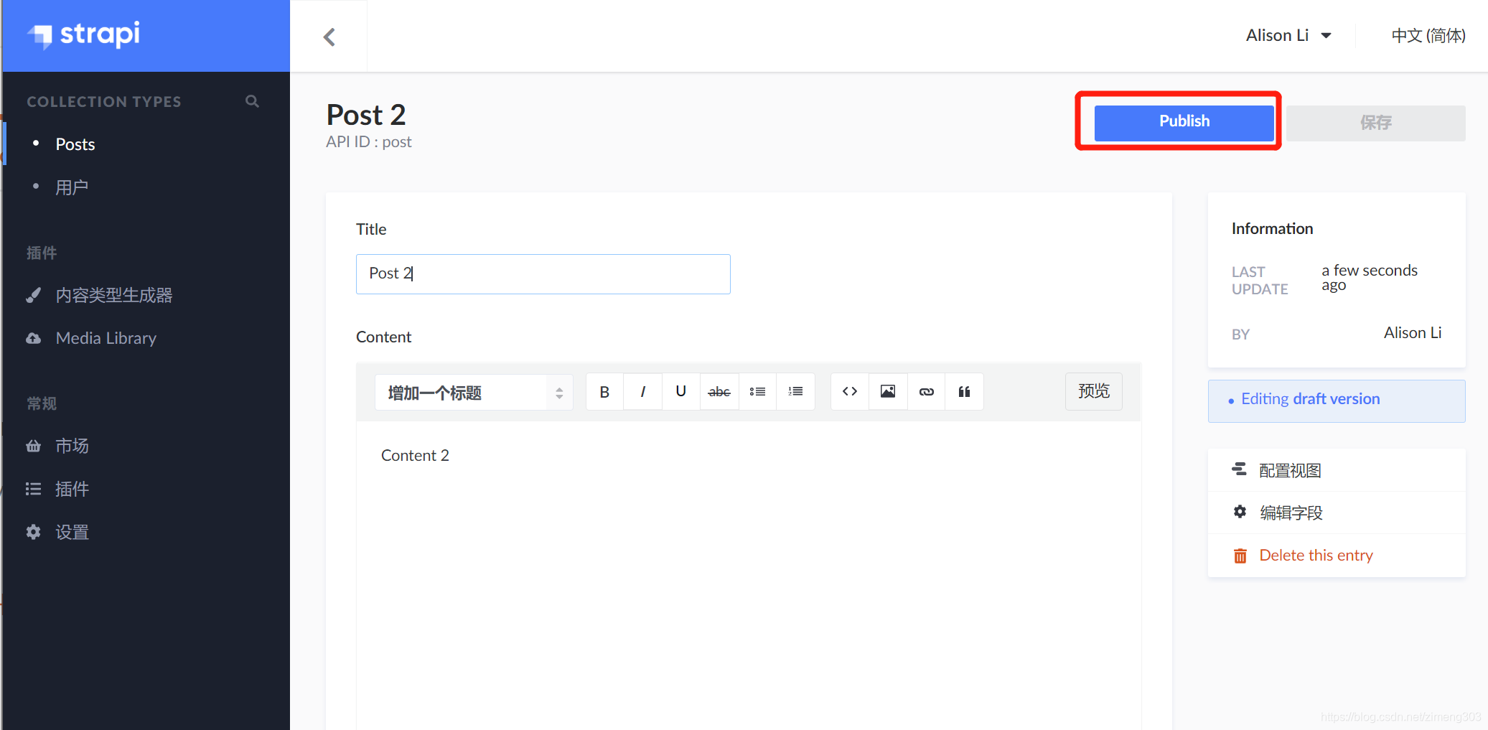
Task: Apply underline formatting in Content editor
Action: [x=680, y=392]
